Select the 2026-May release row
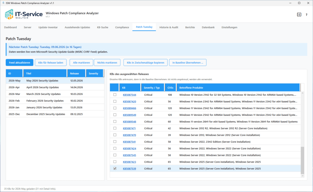 pos(55,80)
